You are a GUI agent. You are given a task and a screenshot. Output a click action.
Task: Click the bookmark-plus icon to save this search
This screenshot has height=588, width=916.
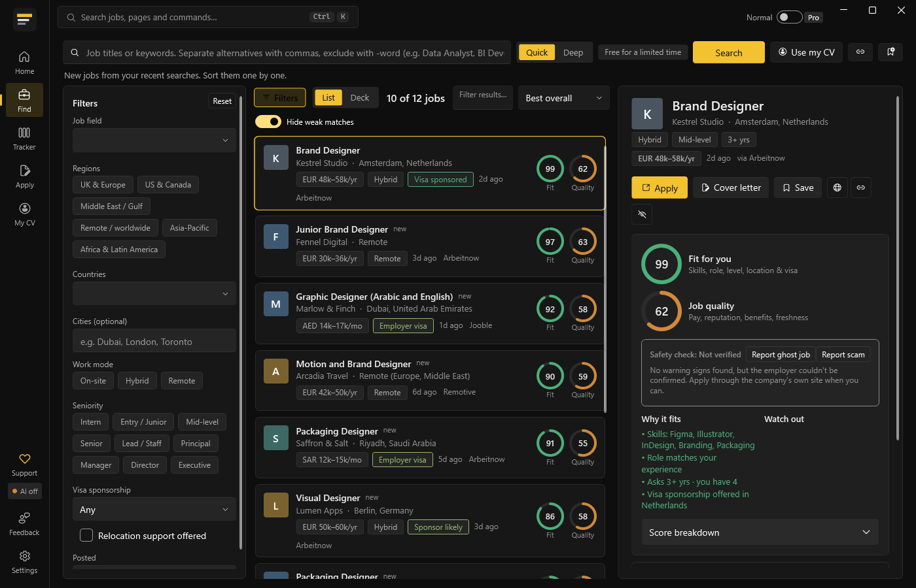pyautogui.click(x=890, y=52)
